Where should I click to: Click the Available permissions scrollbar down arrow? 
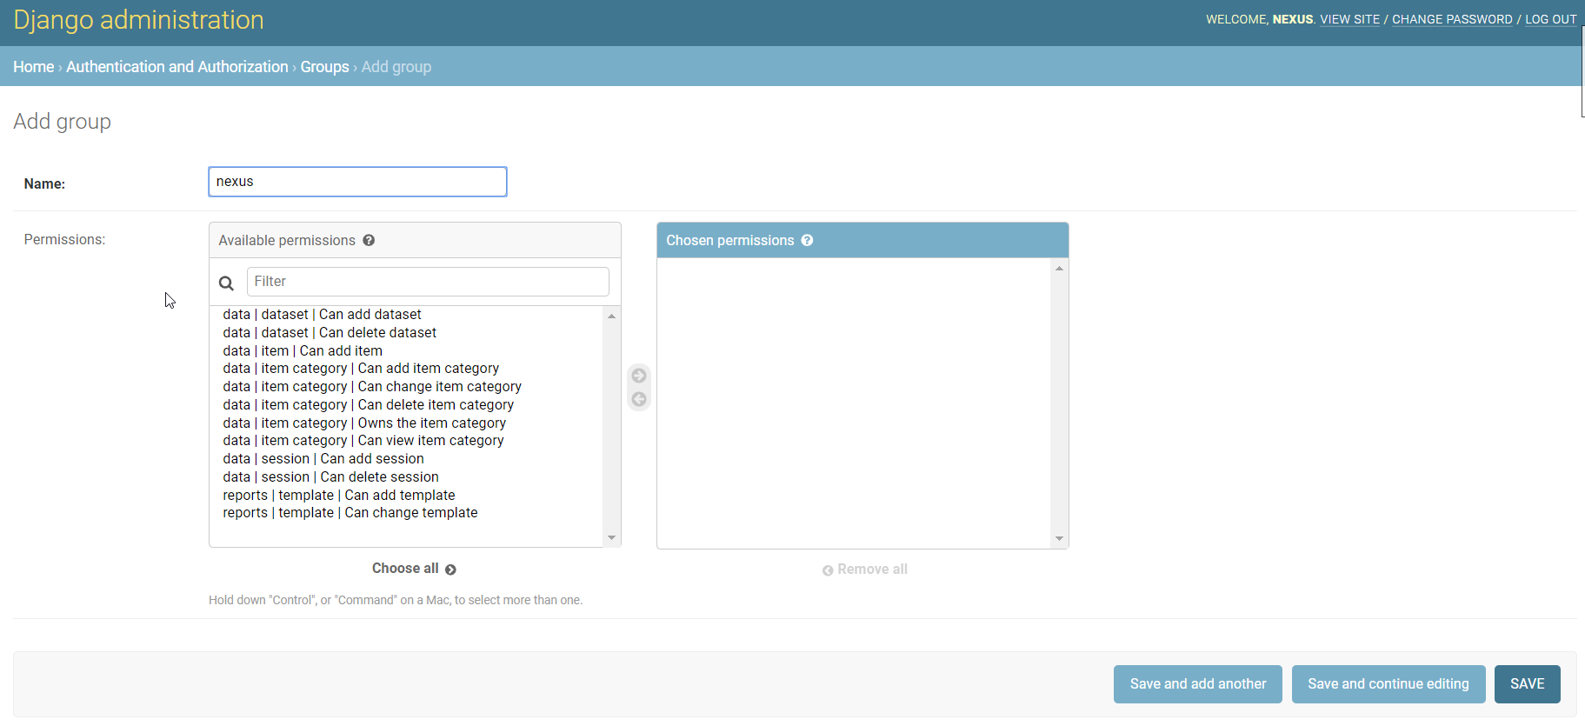[x=612, y=538]
